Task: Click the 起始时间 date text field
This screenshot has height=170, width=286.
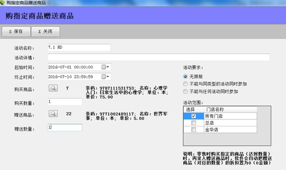Action: [74, 67]
